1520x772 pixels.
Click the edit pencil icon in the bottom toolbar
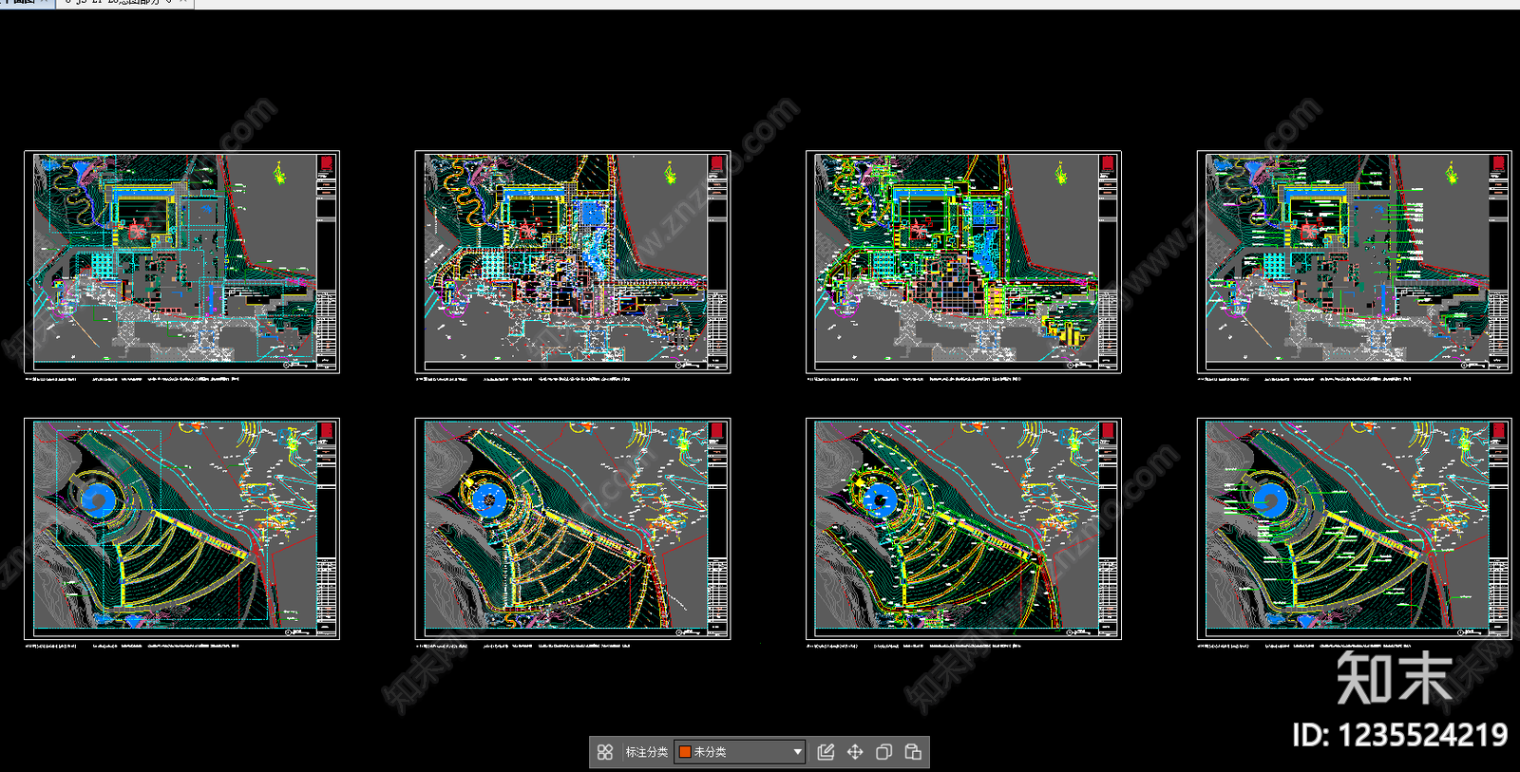click(x=826, y=752)
